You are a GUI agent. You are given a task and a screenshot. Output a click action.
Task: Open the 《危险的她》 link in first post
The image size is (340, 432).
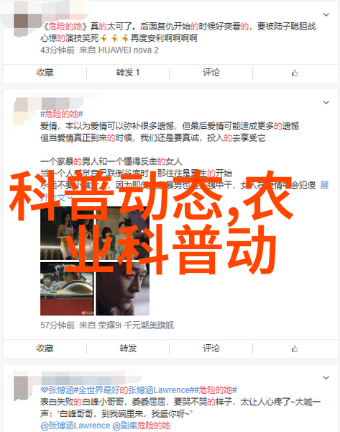click(x=65, y=27)
